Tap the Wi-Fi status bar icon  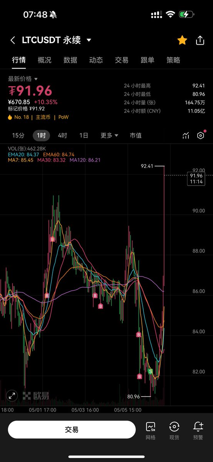[170, 15]
